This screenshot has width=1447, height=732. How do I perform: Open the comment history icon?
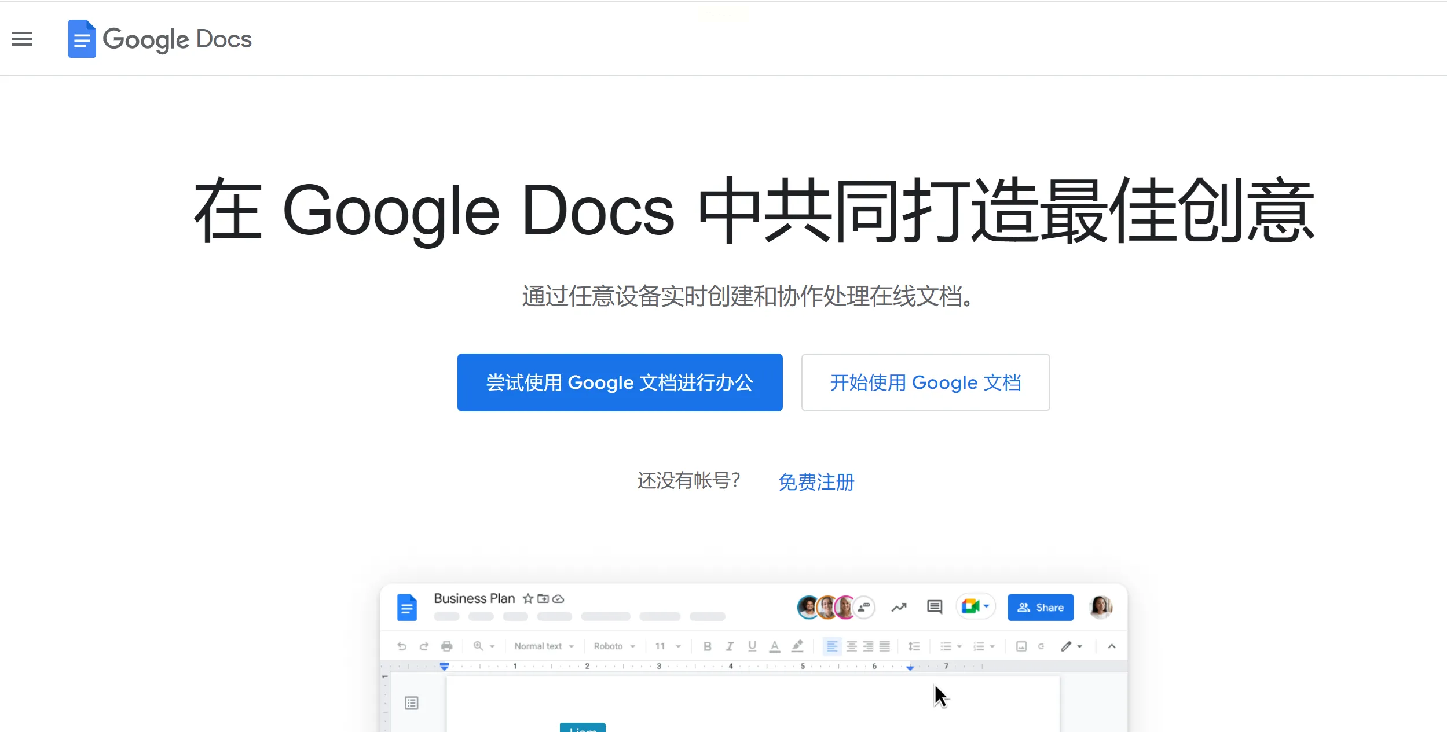(x=934, y=607)
